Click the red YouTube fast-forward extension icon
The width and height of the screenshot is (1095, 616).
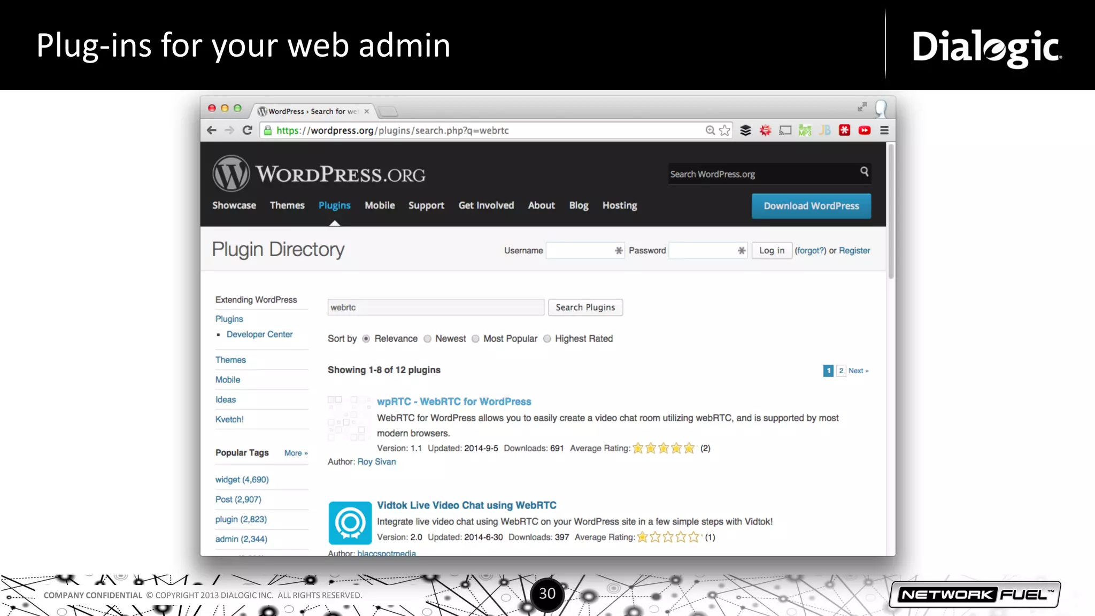point(865,130)
